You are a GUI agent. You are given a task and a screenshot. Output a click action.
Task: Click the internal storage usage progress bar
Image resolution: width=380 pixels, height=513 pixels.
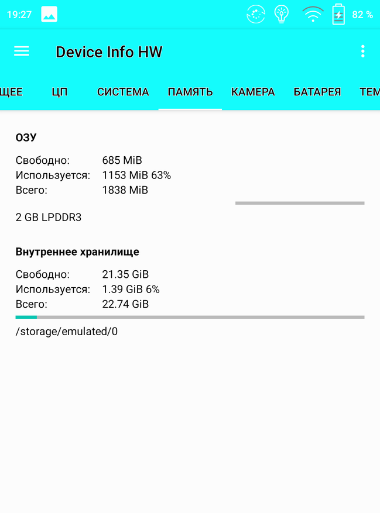(190, 317)
